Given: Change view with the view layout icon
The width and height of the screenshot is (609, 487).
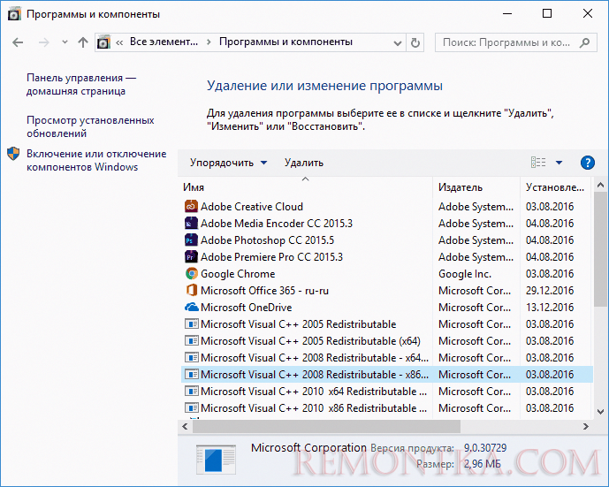Looking at the screenshot, I should (538, 163).
